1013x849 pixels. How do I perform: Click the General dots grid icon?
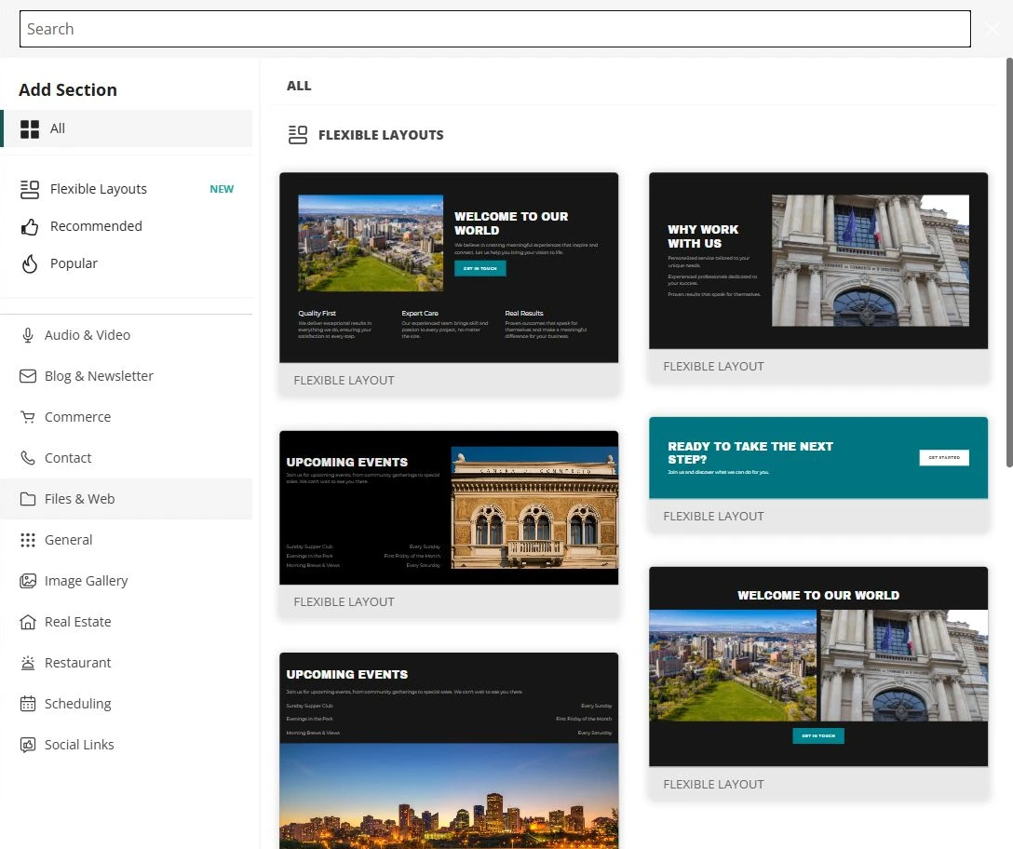(x=28, y=540)
